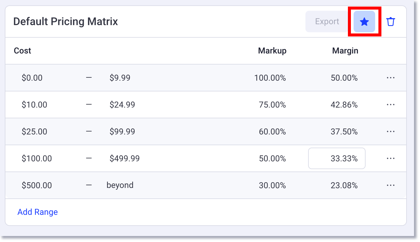420x242 pixels.
Task: Edit the $9.99 upper bound value
Action: point(120,78)
